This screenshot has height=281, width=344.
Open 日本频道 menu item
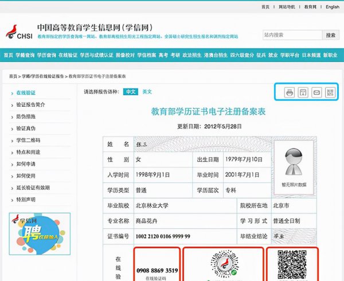(311, 55)
